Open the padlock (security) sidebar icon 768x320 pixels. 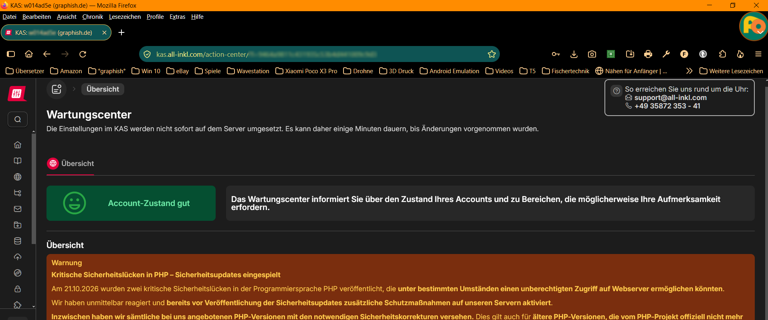click(18, 289)
